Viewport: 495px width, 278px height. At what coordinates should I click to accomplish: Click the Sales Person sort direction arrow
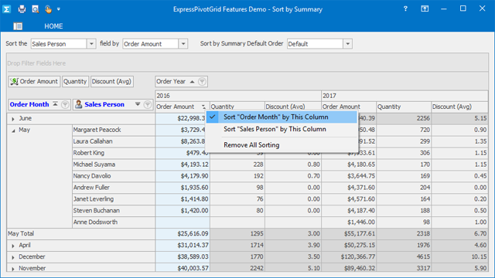138,104
